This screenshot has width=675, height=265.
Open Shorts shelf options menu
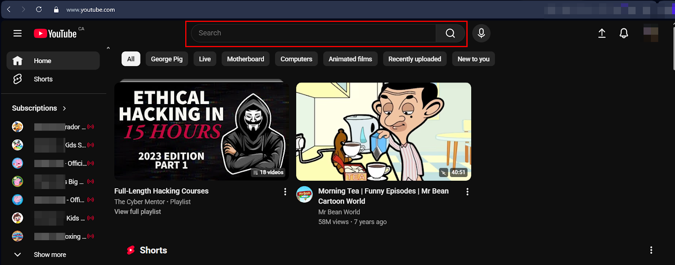651,250
